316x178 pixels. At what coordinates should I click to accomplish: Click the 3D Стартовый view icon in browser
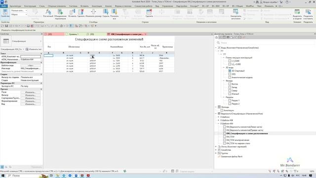pyautogui.click(x=230, y=71)
